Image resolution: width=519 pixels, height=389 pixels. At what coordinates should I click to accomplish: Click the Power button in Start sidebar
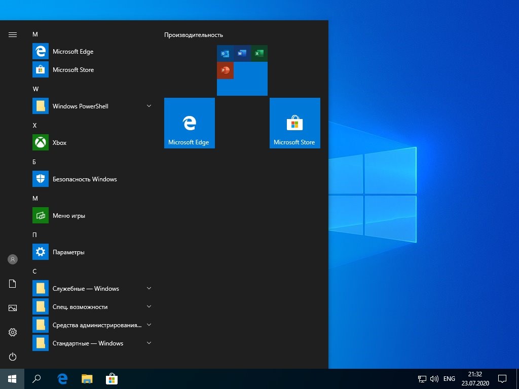pos(13,357)
